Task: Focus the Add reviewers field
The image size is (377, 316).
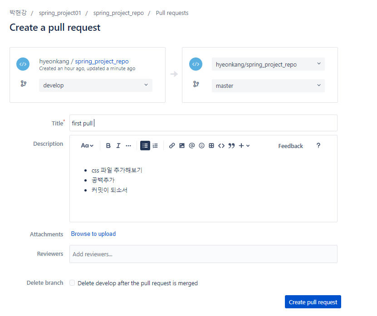Action: pos(203,254)
